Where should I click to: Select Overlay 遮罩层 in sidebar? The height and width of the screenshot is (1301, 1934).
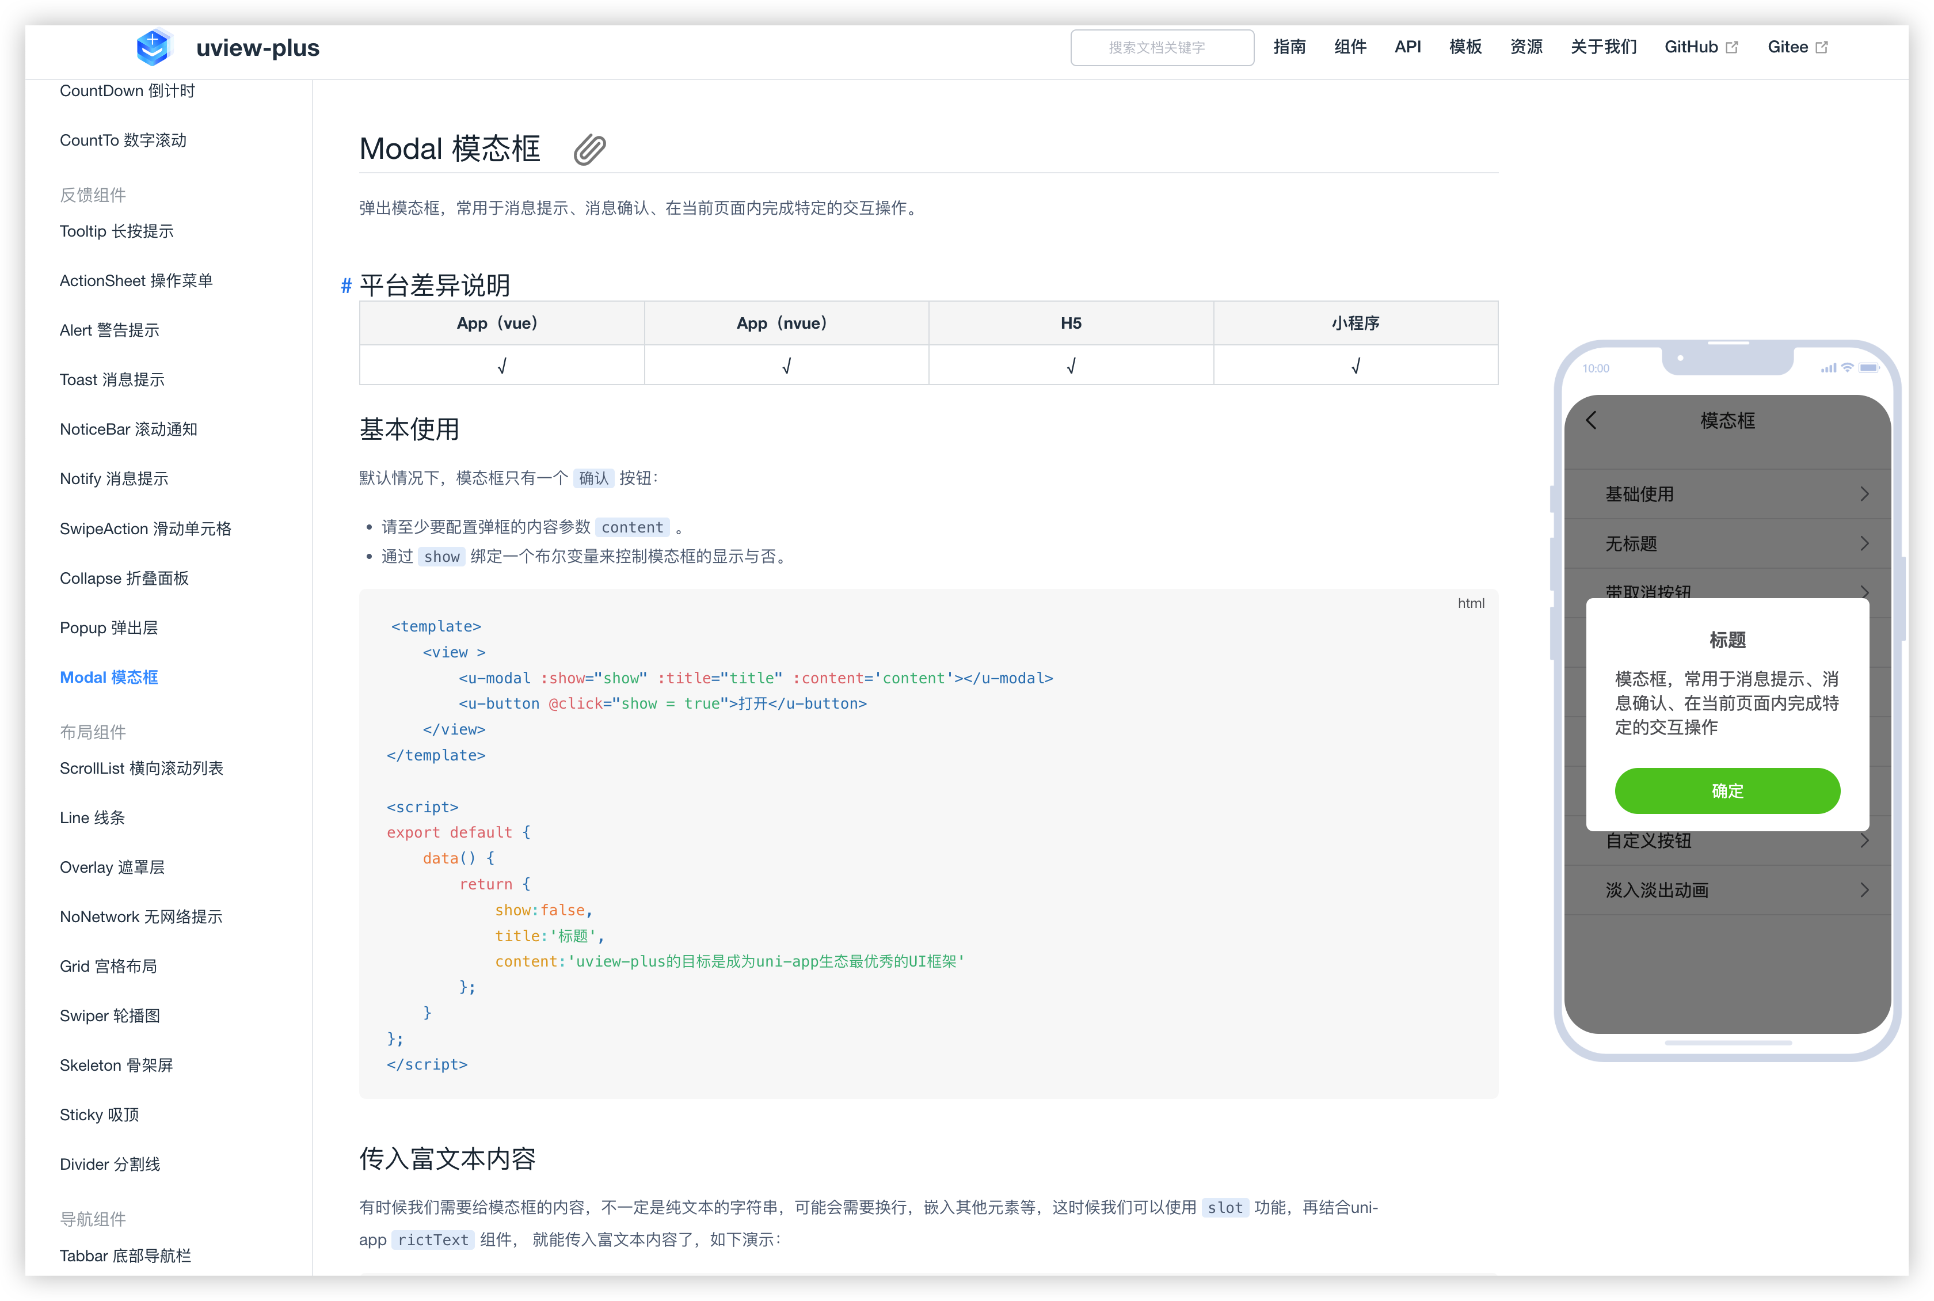112,867
